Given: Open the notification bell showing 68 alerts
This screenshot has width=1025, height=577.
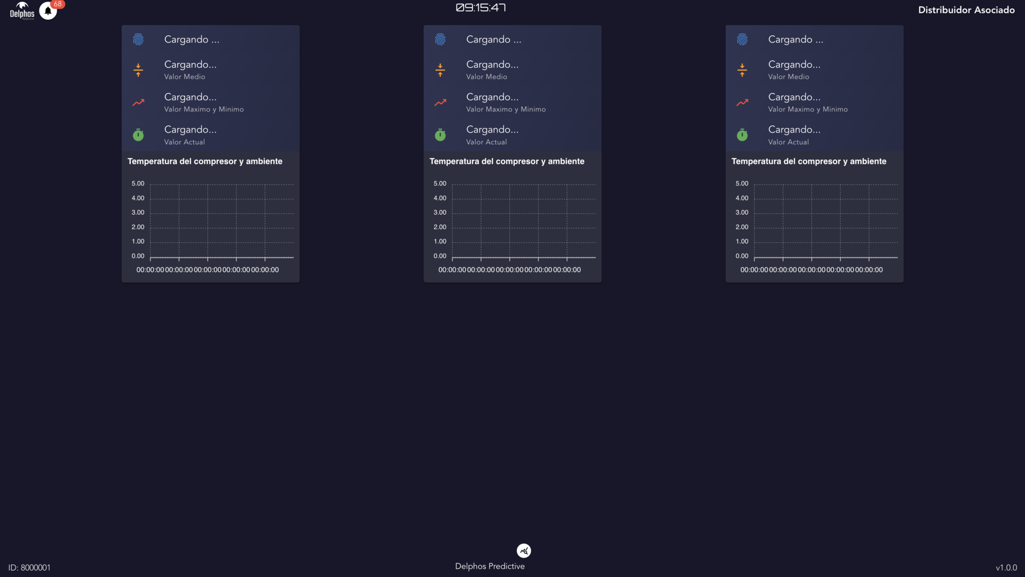Looking at the screenshot, I should (48, 10).
